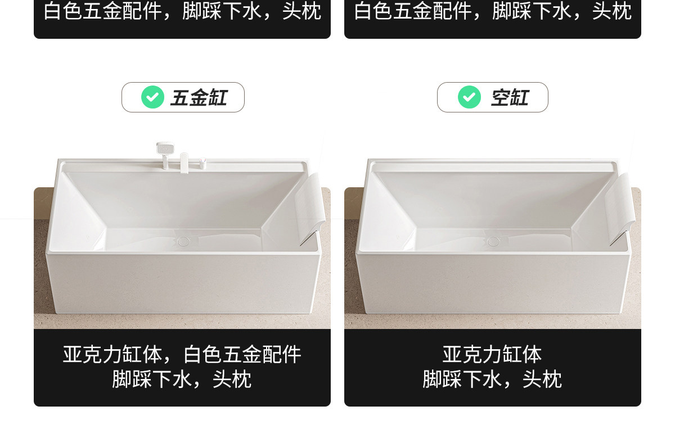Click right caption line 脚踩下水，头枕 under 空缸
Screen dimensions: 675x442
(492, 379)
